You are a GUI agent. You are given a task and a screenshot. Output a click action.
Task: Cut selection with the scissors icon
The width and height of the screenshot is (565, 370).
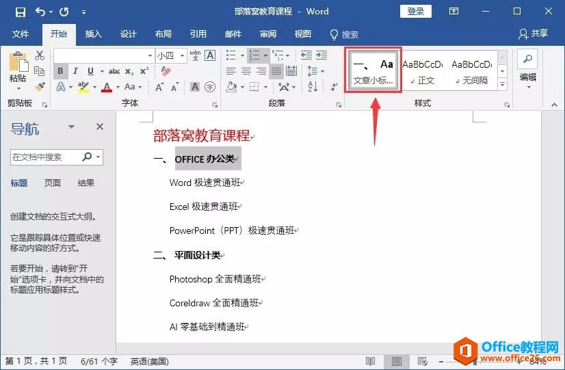(40, 55)
